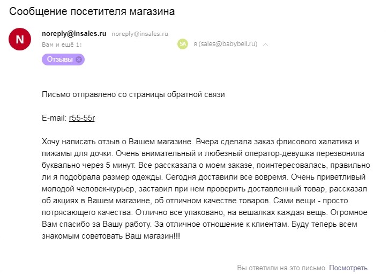389x274 pixels.
Task: Click the E-mail: field label
Action: pyautogui.click(x=54, y=118)
